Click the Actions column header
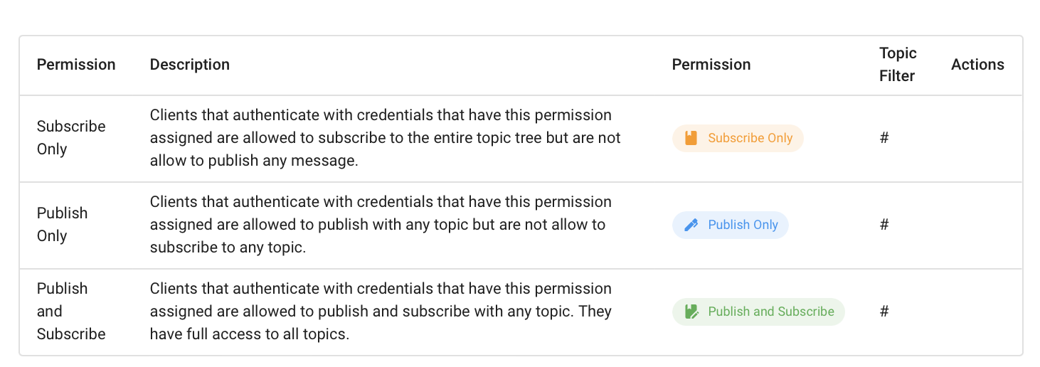Image resolution: width=1040 pixels, height=367 pixels. point(977,65)
